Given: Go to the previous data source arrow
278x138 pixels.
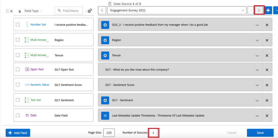Looking at the screenshot, I should pyautogui.click(x=102, y=10).
